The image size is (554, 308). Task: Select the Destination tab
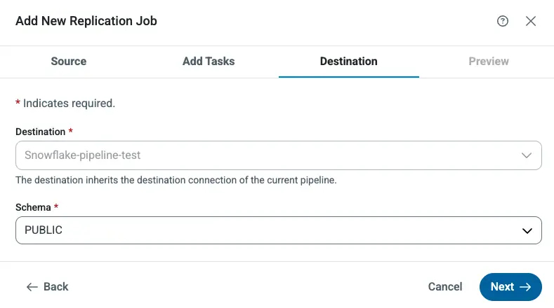(348, 62)
